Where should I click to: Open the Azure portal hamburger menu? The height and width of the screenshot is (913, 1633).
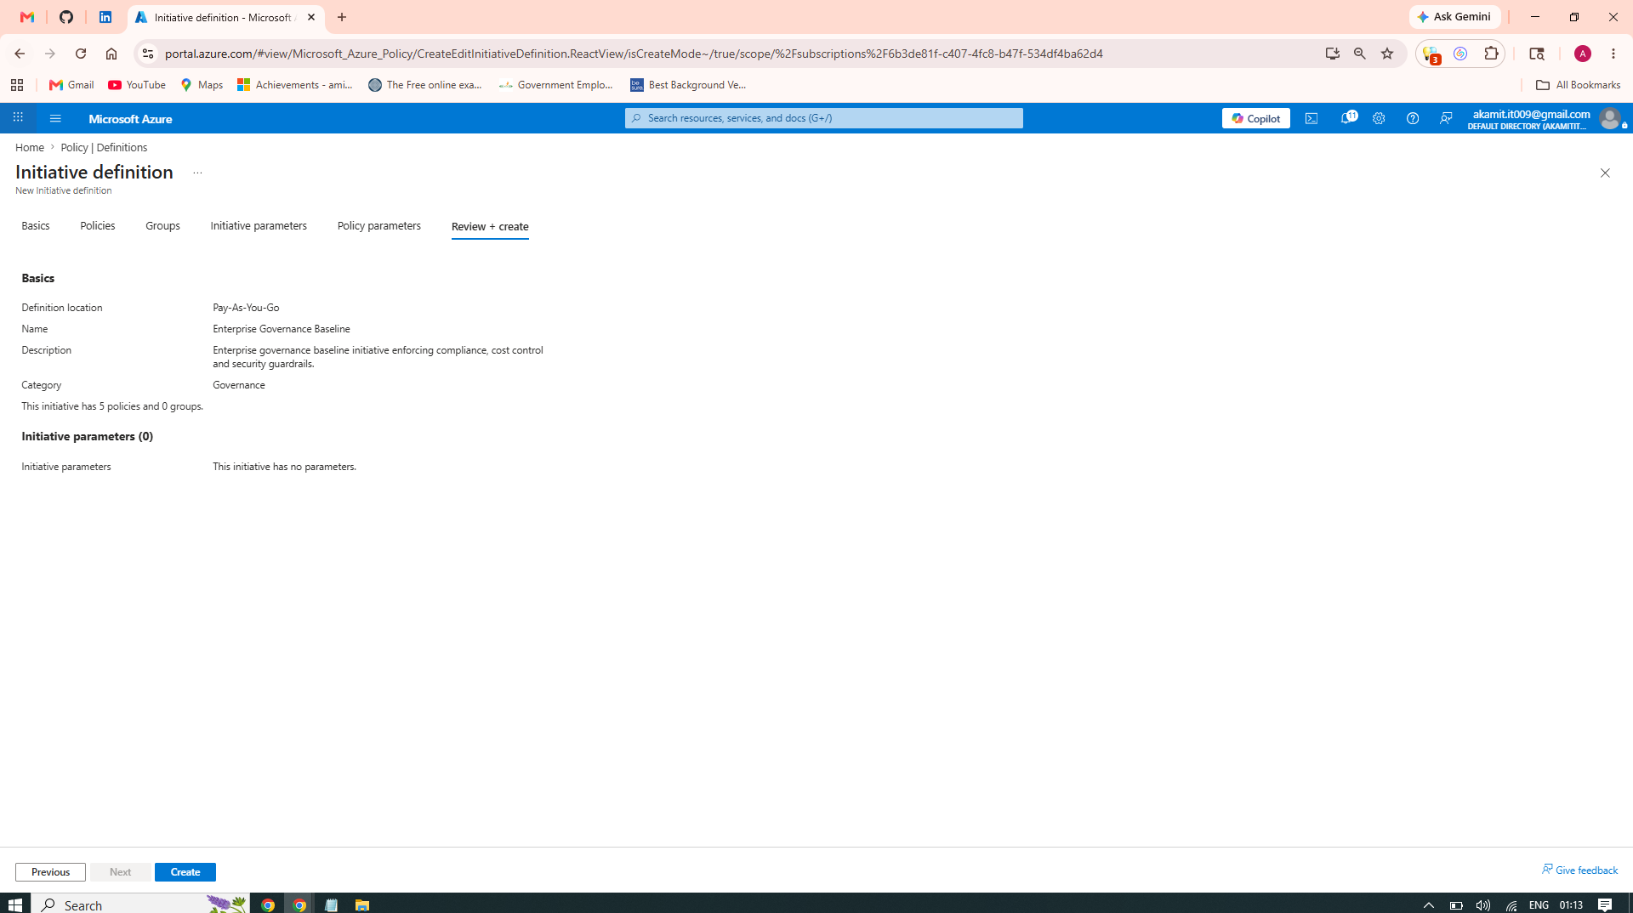point(55,118)
